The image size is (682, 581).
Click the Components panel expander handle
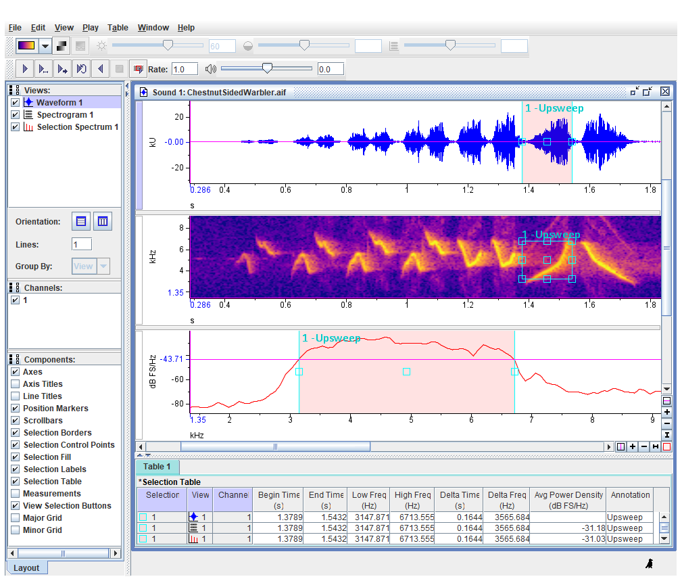click(x=14, y=359)
